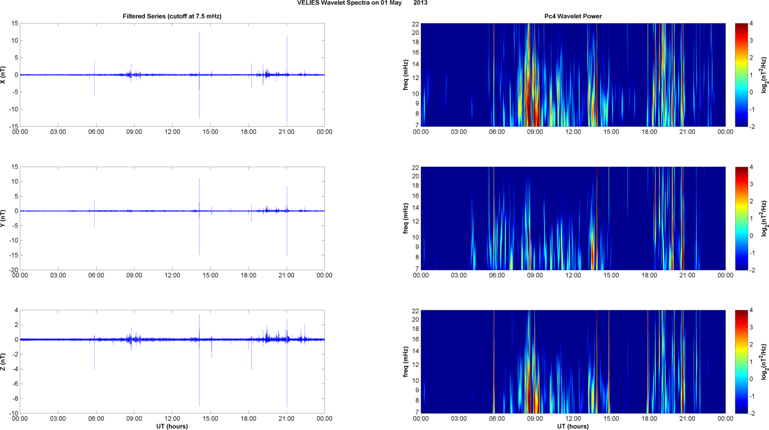
Task: Click the red 09:00 power band in top spectrogram
Action: (x=530, y=101)
